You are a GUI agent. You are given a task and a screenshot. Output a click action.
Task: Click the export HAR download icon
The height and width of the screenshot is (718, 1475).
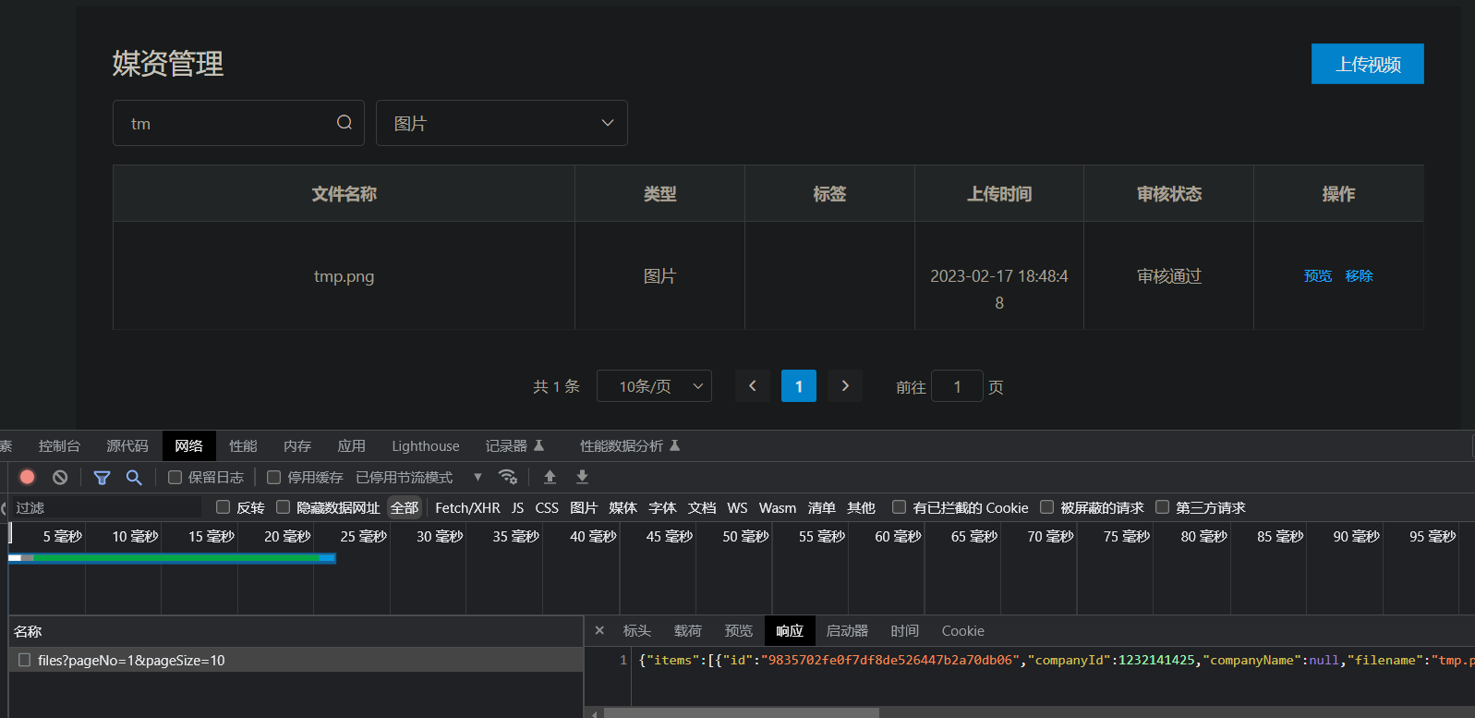point(582,477)
